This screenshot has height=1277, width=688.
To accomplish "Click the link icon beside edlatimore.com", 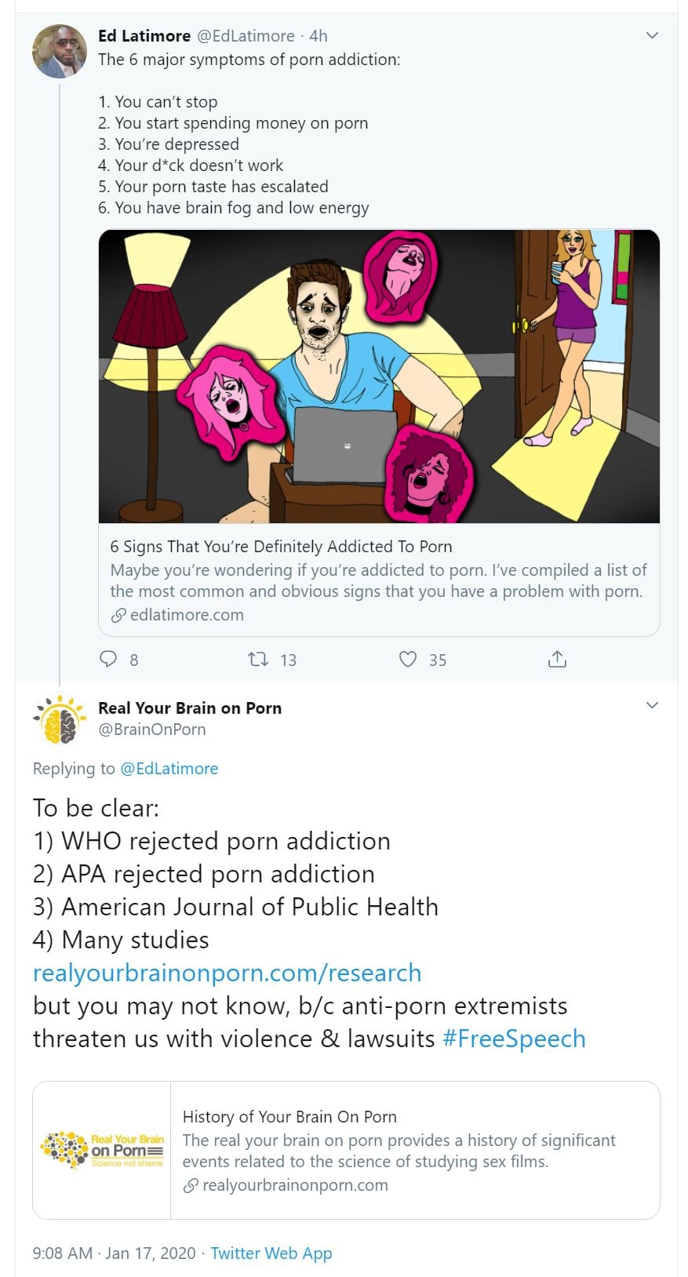I will 118,616.
